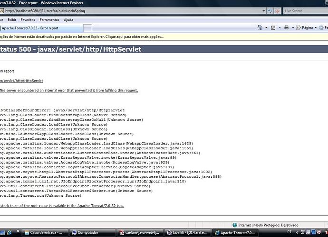The height and width of the screenshot is (237, 328).
Task: Click the Refresh button beside the address bar
Action: (x=270, y=11)
